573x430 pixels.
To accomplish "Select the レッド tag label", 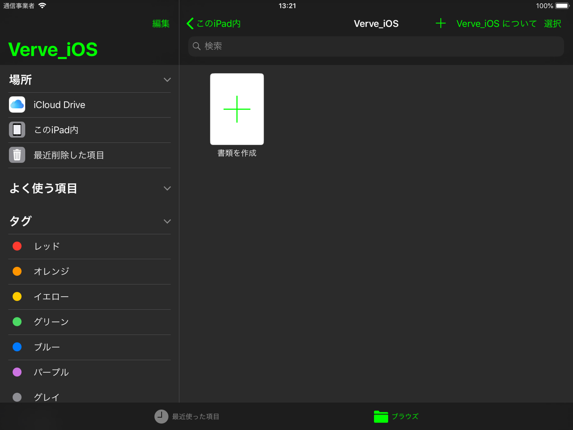I will pos(47,246).
